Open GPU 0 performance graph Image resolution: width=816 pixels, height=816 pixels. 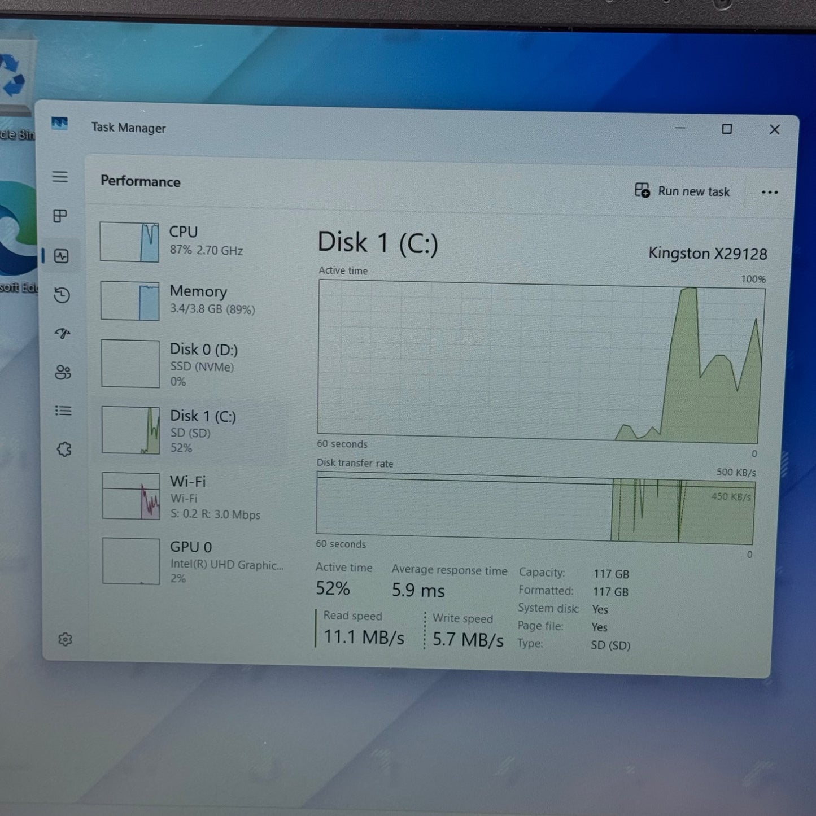tap(192, 561)
